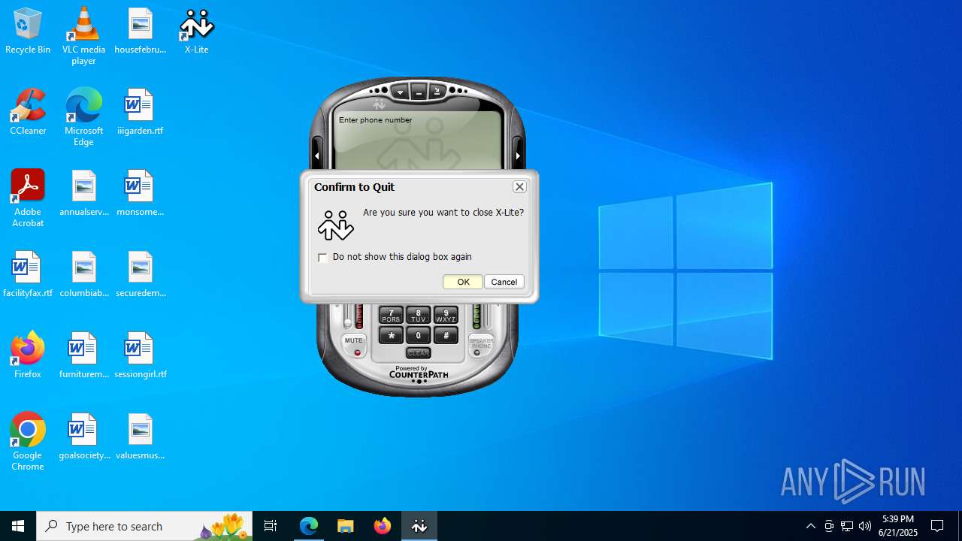Tap the pound key on dialpad
Viewport: 962px width, 541px height.
[446, 335]
